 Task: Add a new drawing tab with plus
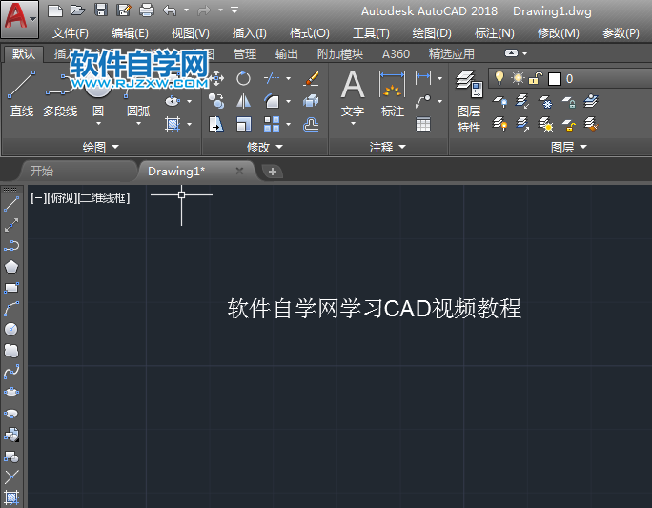pos(273,172)
